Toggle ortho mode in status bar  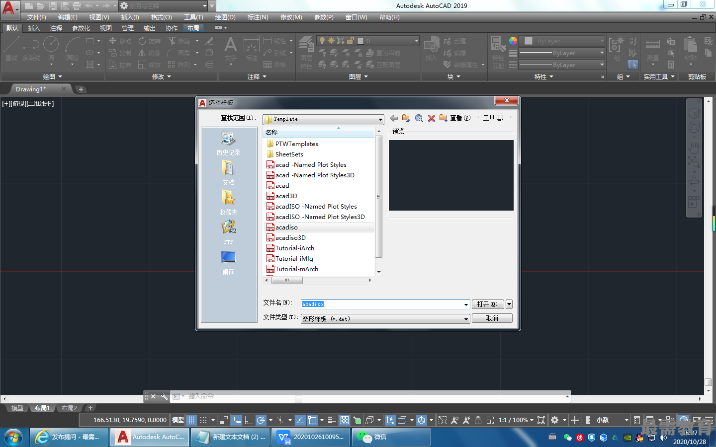tap(249, 420)
